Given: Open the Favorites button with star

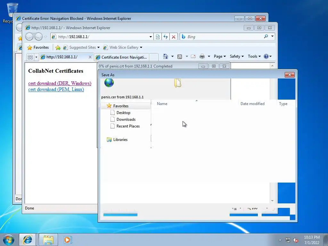Looking at the screenshot, I should point(38,47).
